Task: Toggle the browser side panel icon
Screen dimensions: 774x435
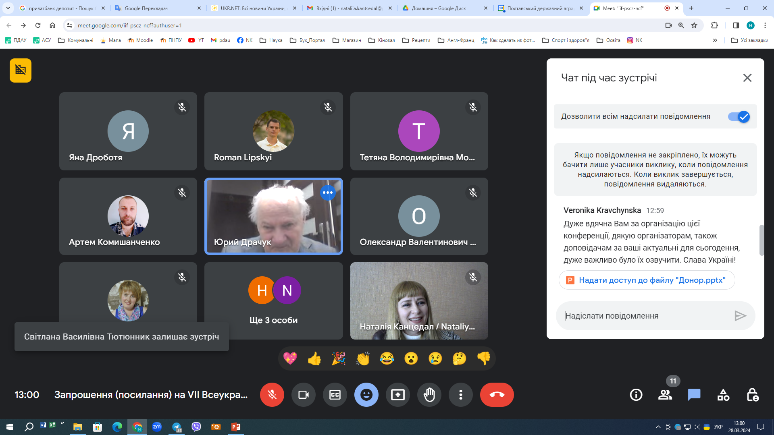Action: tap(736, 25)
